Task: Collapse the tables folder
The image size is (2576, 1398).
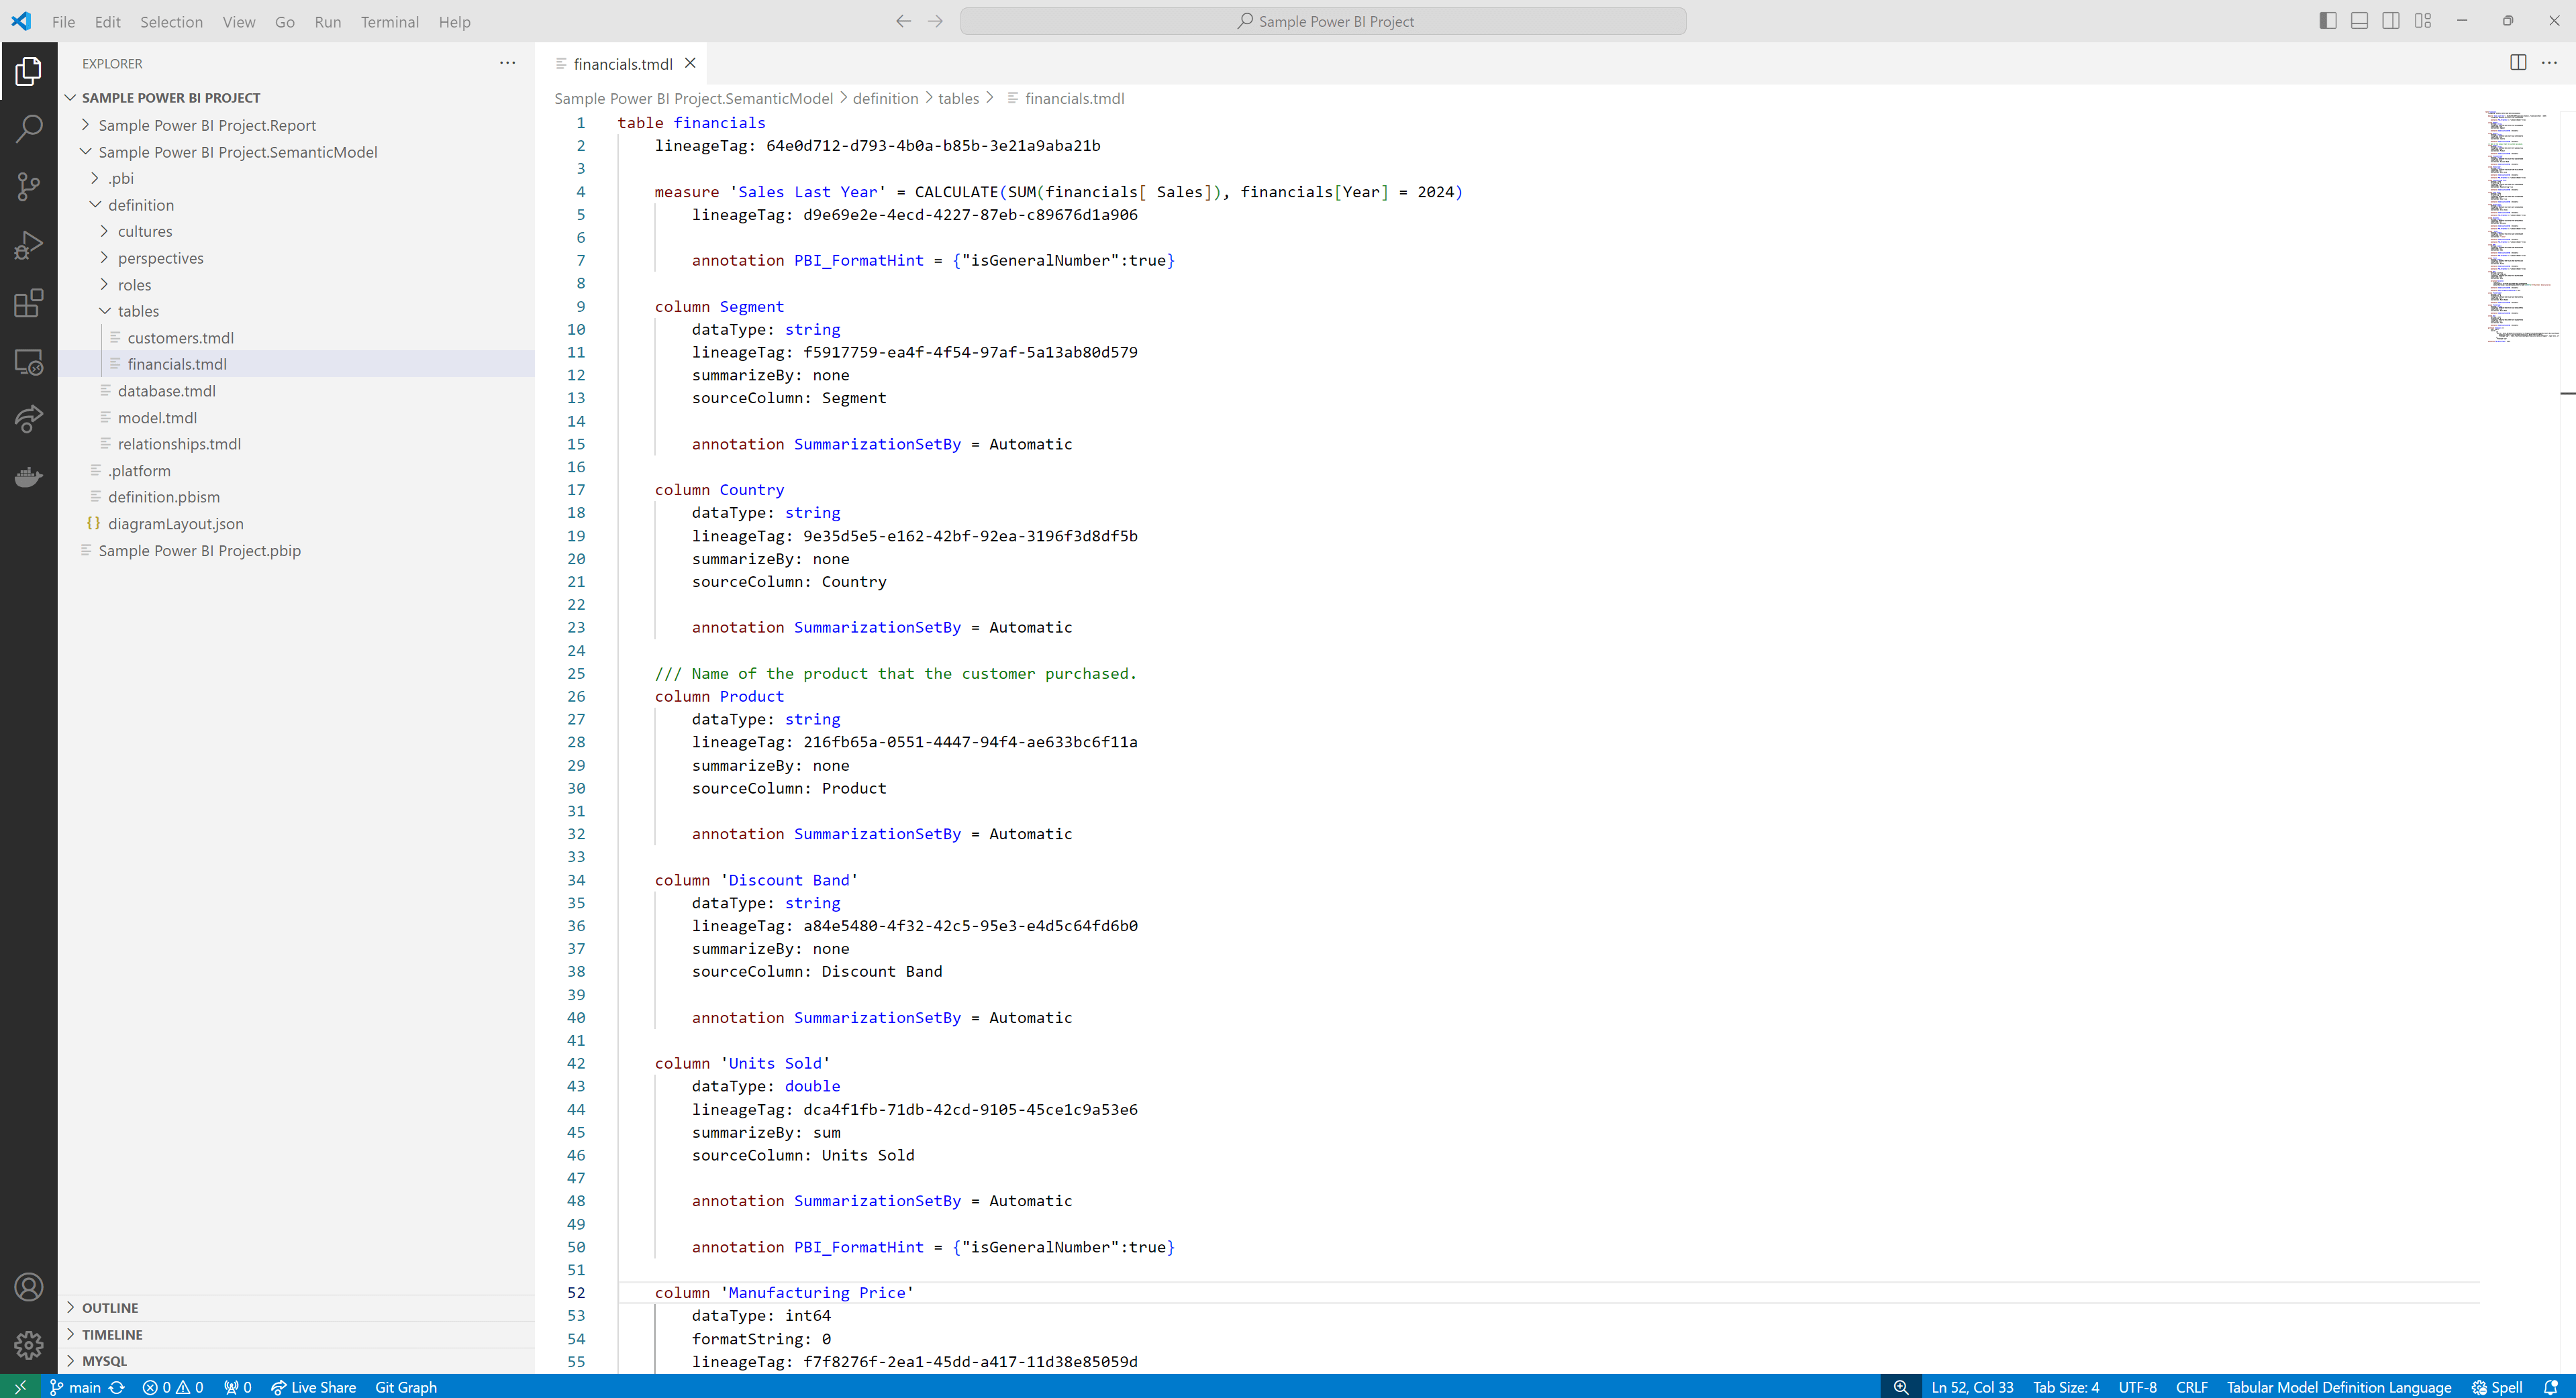Action: pyautogui.click(x=138, y=311)
